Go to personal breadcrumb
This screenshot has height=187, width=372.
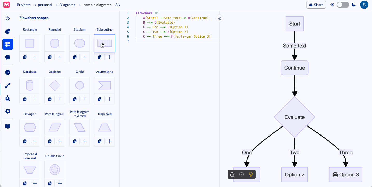coord(45,5)
